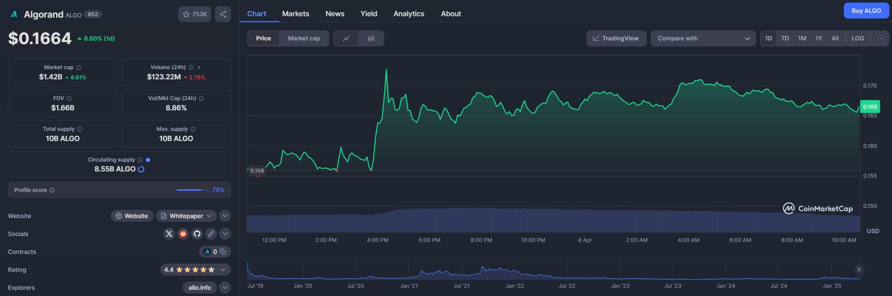Set chart range to 1D
Image resolution: width=892 pixels, height=296 pixels.
768,38
